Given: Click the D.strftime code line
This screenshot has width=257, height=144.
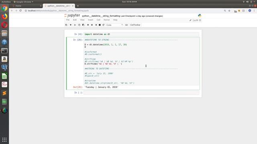Looking at the screenshot, I should pyautogui.click(x=103, y=64).
